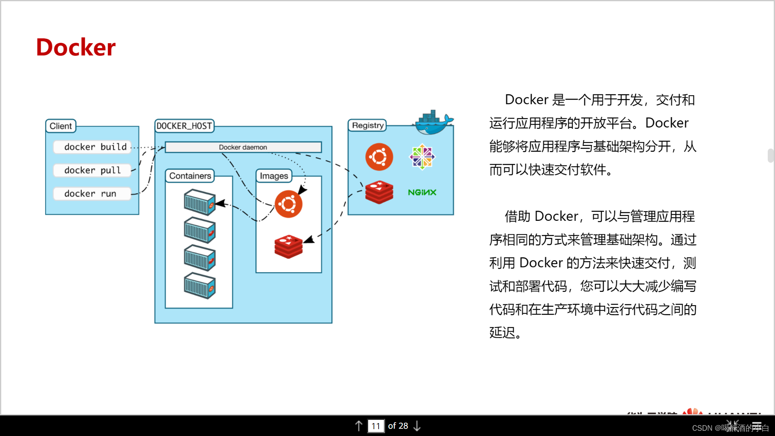
Task: Click the 'Docker daemon' bar
Action: (243, 147)
